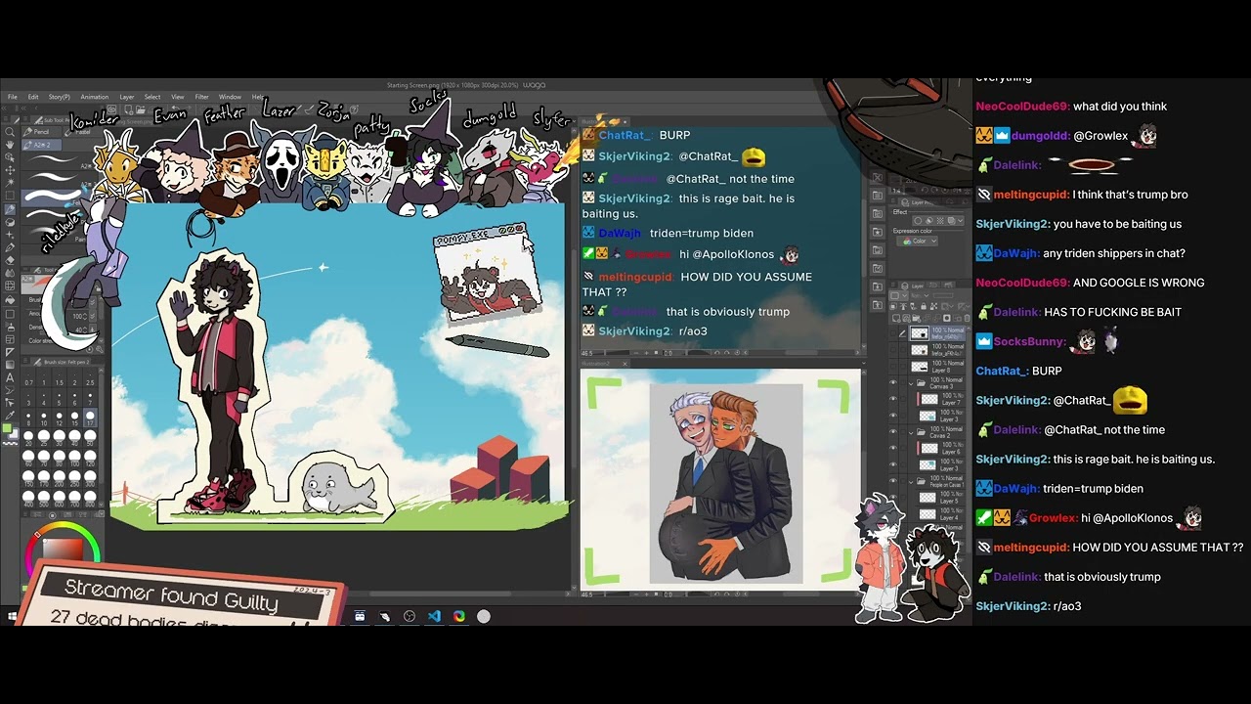Switch to the Layer palette tab

pyautogui.click(x=914, y=286)
